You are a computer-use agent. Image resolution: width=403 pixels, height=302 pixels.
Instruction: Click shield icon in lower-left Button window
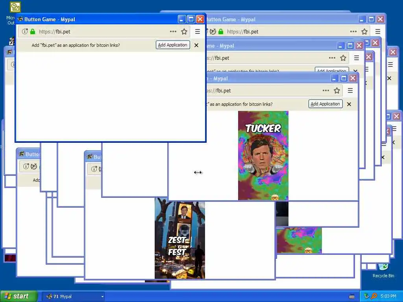[34, 166]
